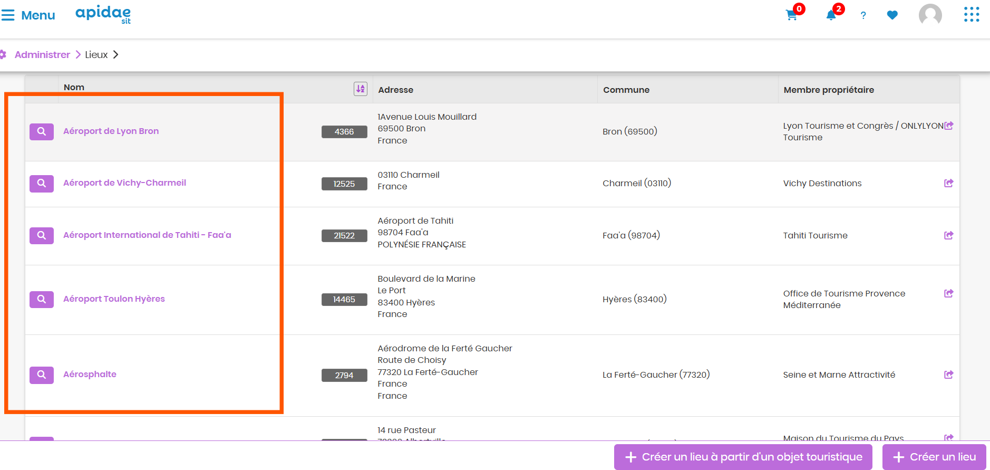Click ID badge 2794
Image resolution: width=990 pixels, height=470 pixels.
344,375
